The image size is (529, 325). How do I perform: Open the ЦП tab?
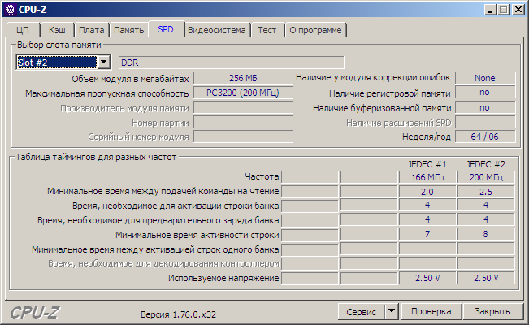tap(23, 30)
